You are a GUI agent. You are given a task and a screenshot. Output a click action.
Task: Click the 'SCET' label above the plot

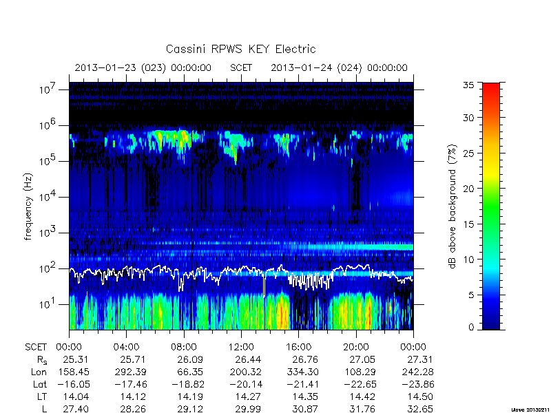[x=241, y=67]
